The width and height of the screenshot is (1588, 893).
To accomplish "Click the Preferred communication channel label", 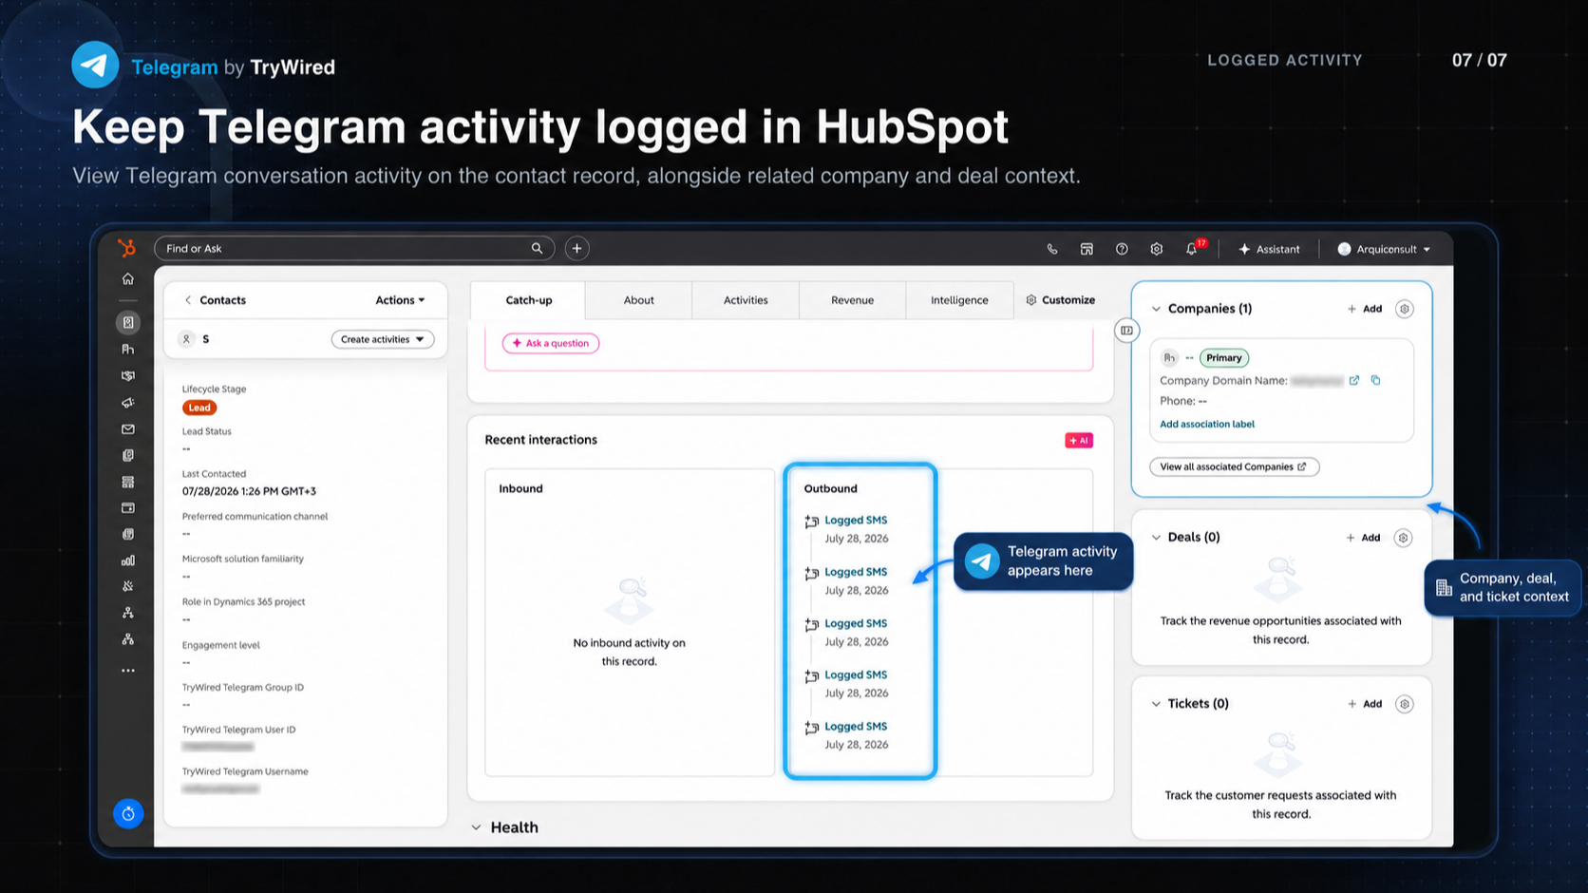I will click(x=255, y=516).
